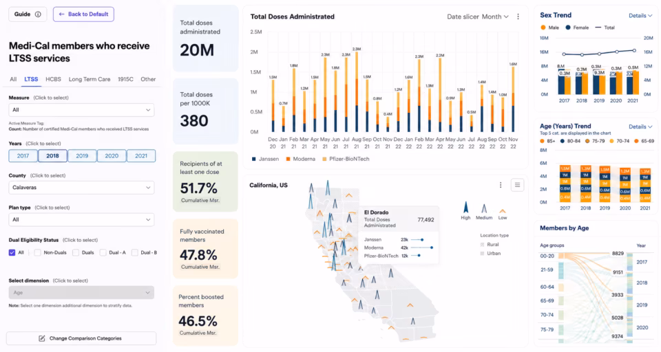This screenshot has width=661, height=352.
Task: Click the Fully vaccinated members 47.8% card
Action: (x=206, y=249)
